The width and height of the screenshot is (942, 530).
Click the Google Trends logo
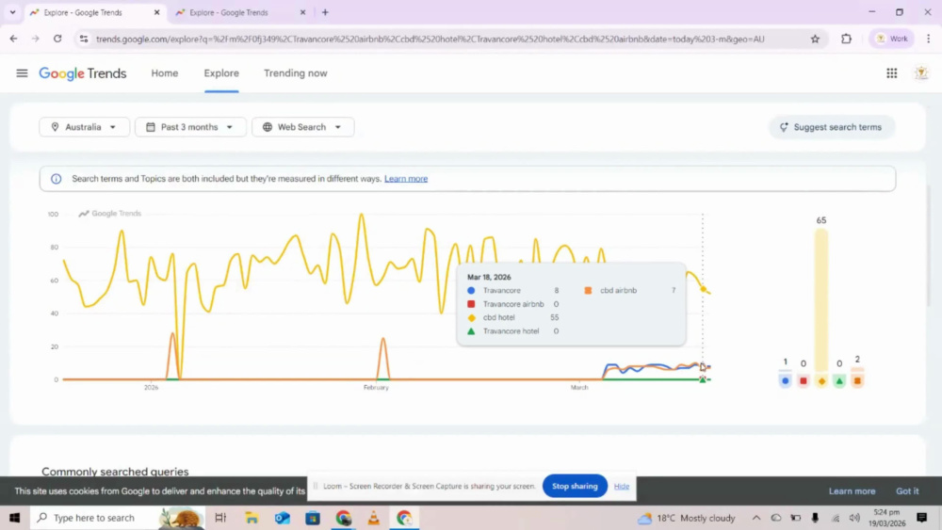(x=83, y=73)
